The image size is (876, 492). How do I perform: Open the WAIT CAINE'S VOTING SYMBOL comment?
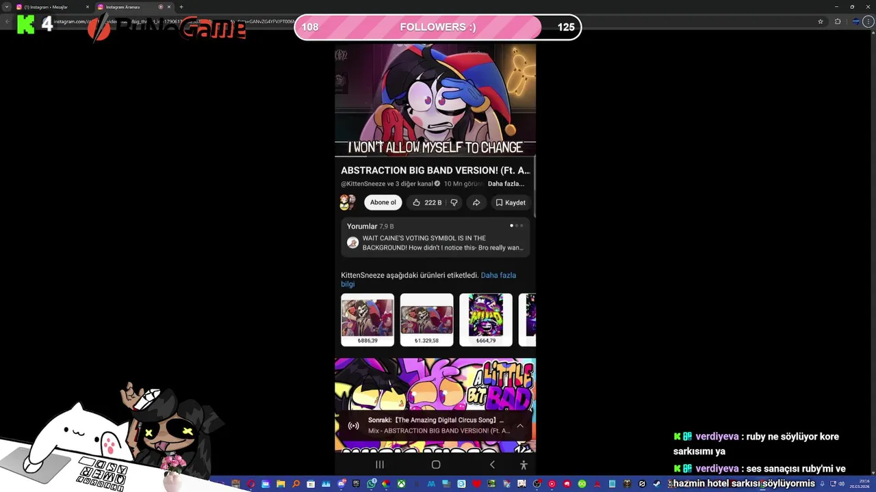442,243
